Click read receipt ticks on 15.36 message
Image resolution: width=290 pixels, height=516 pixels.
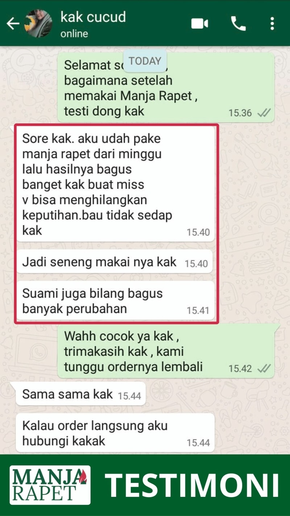pos(264,113)
